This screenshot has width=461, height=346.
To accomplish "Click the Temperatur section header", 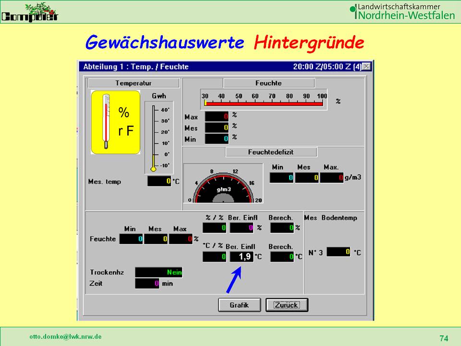I will click(x=134, y=83).
